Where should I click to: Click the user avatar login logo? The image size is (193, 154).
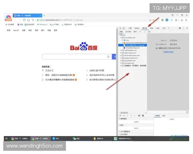8,18
